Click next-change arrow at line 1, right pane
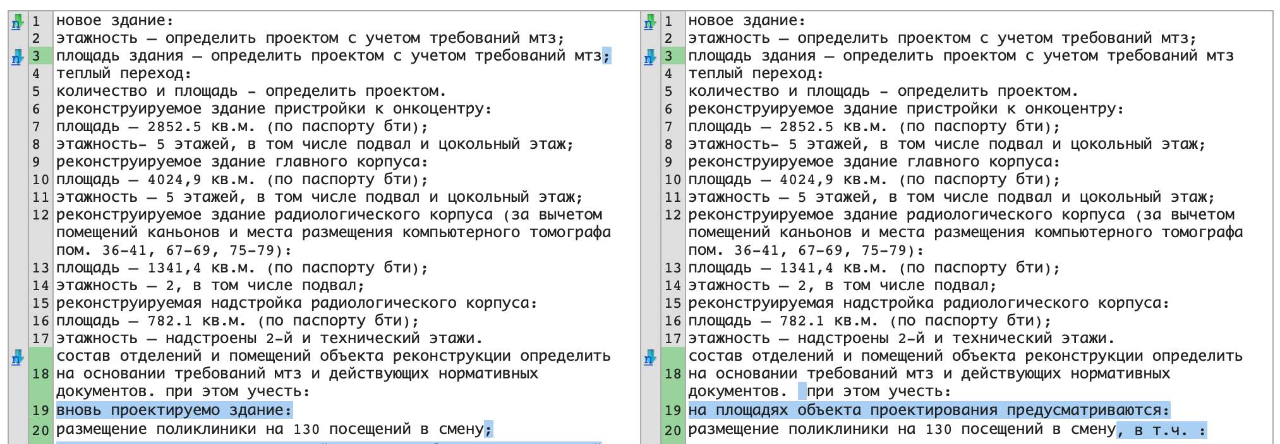Viewport: 1280px width, 444px height. tap(649, 21)
